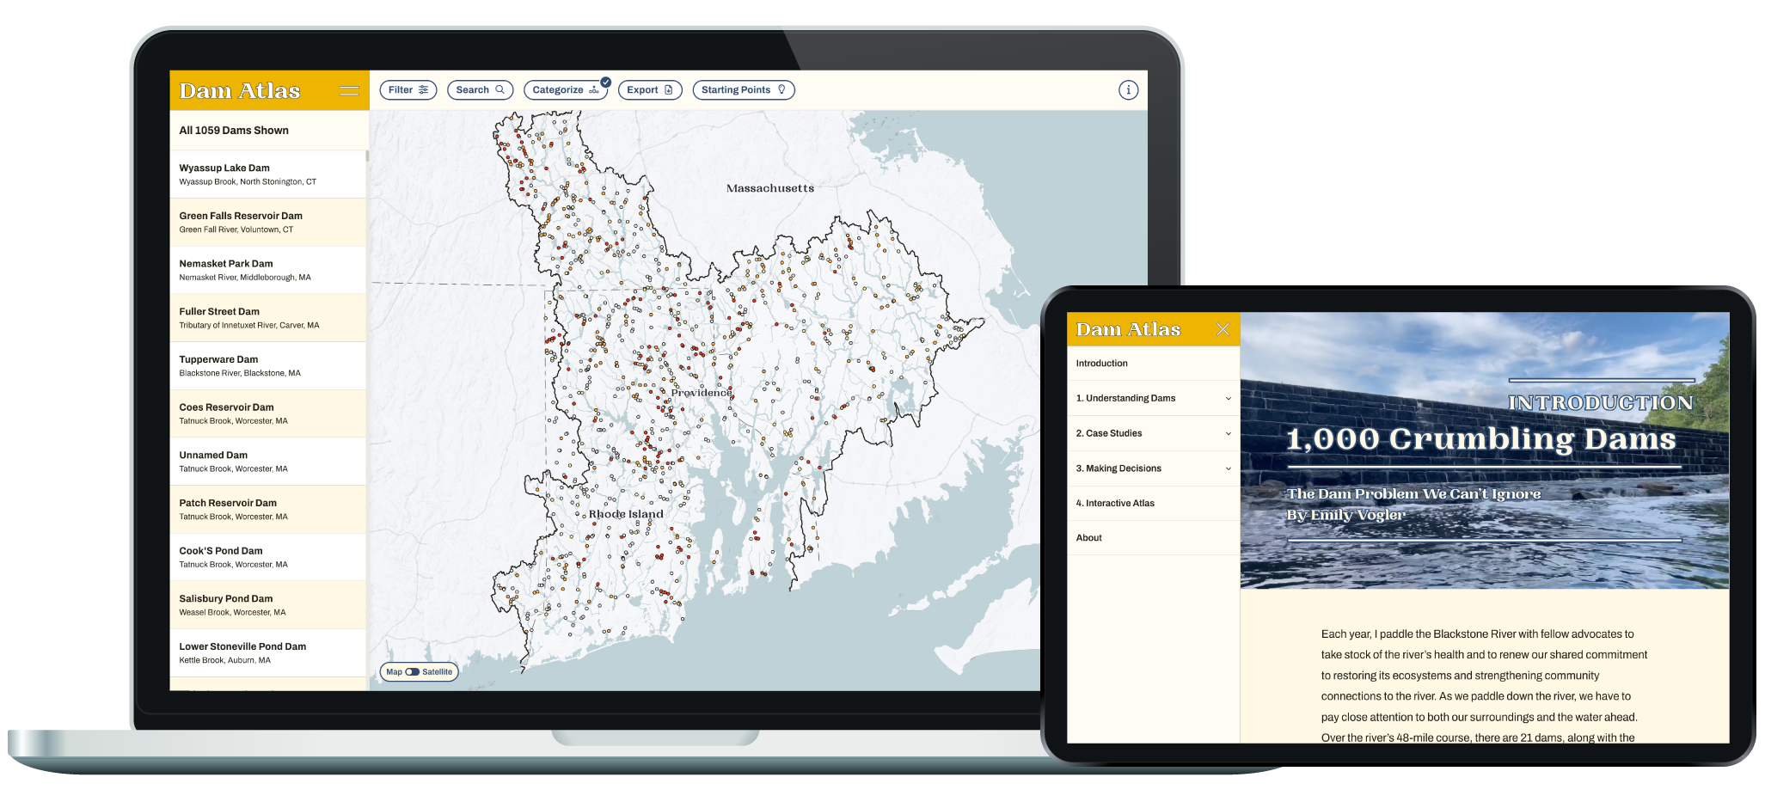Click the Categorize button
The height and width of the screenshot is (808, 1765).
565,90
